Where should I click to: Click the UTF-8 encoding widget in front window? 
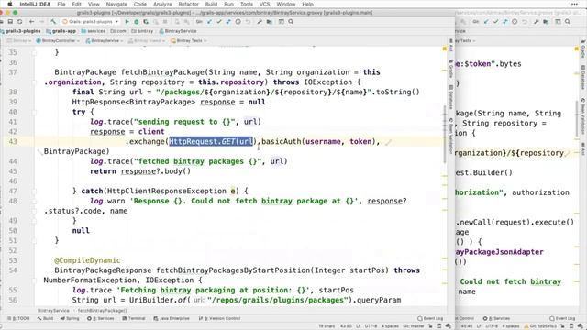coord(371,326)
